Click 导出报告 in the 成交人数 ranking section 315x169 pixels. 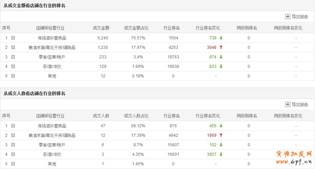pyautogui.click(x=297, y=105)
